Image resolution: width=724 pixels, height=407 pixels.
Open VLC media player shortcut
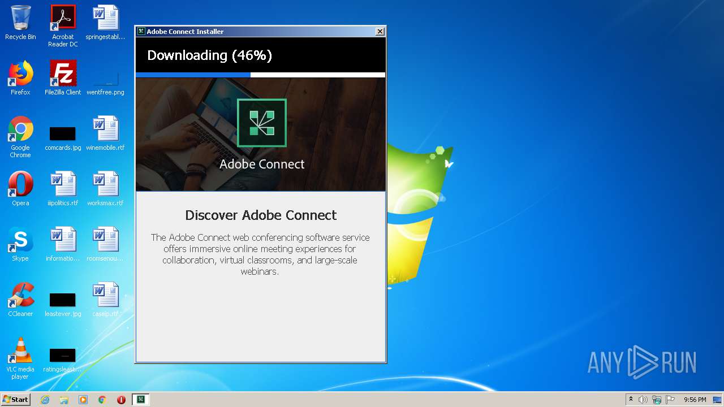coord(20,358)
